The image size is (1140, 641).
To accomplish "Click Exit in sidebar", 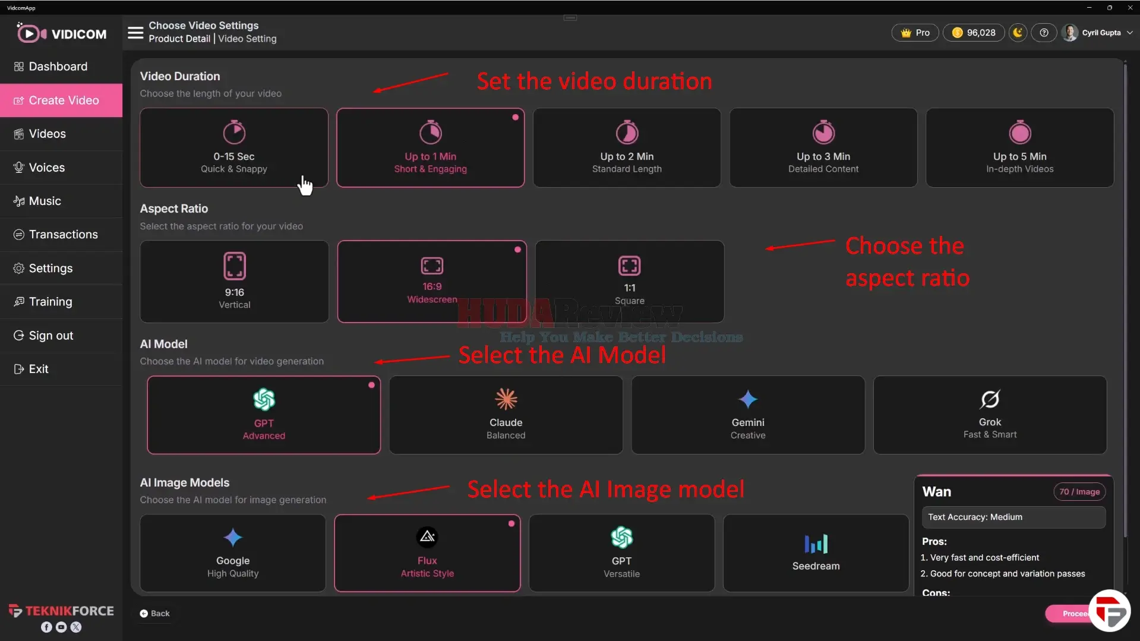I will click(61, 369).
